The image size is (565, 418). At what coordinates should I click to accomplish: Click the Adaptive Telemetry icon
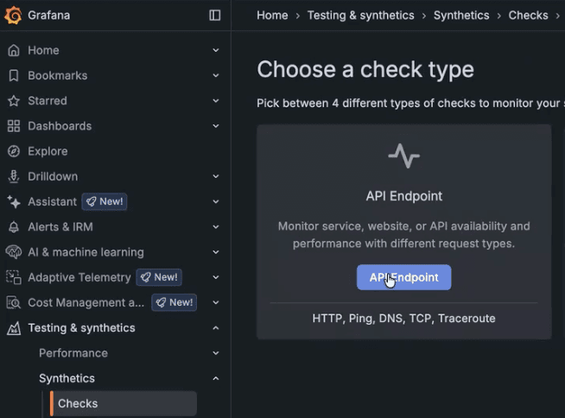(14, 277)
